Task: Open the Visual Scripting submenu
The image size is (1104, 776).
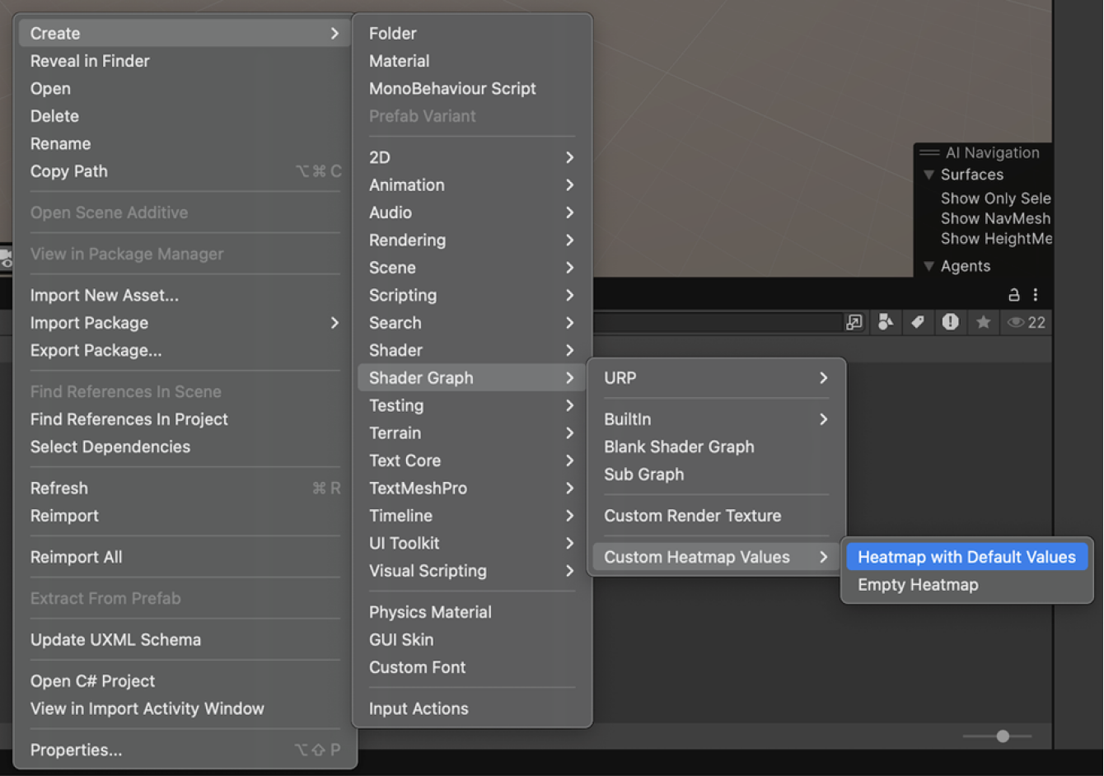Action: point(471,570)
